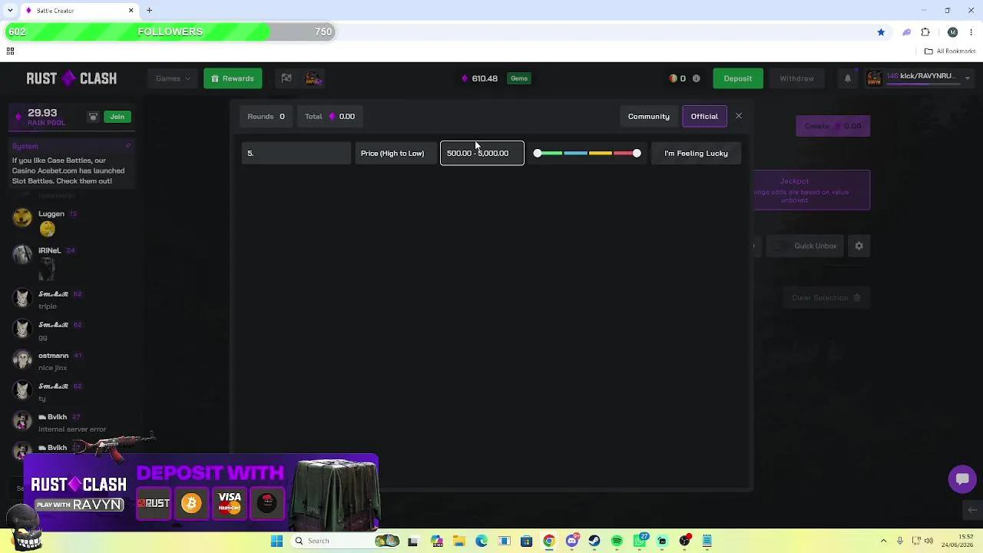Open the 500.00 - 5,000.00 price range filter
Viewport: 983px width, 553px height.
click(x=482, y=153)
